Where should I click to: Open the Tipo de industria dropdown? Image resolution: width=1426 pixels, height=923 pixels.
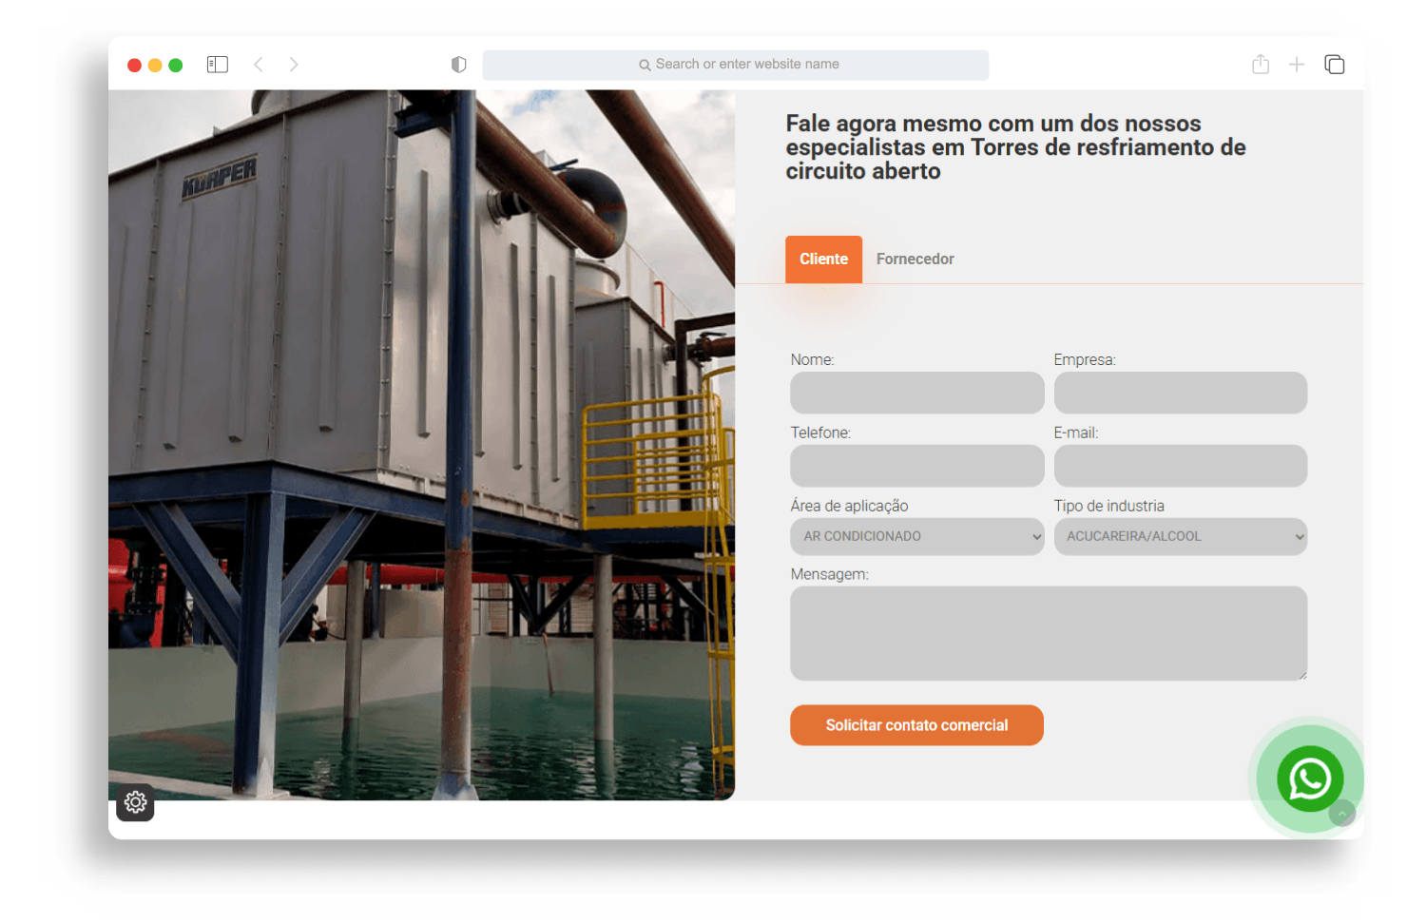pyautogui.click(x=1181, y=536)
